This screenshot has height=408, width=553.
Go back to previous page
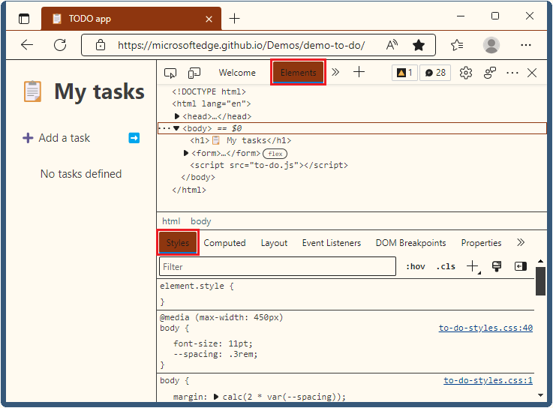pos(27,45)
